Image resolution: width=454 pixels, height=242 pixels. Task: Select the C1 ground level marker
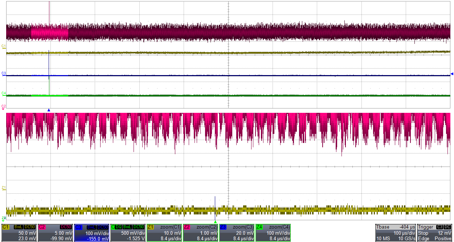[x=4, y=46]
